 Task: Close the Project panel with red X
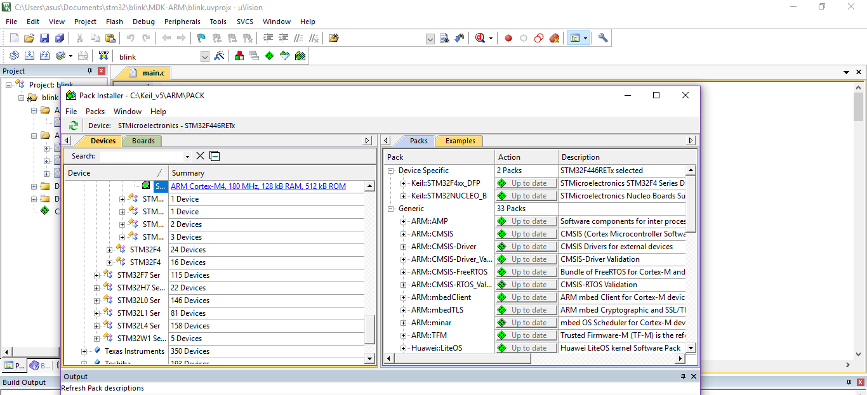pos(102,71)
